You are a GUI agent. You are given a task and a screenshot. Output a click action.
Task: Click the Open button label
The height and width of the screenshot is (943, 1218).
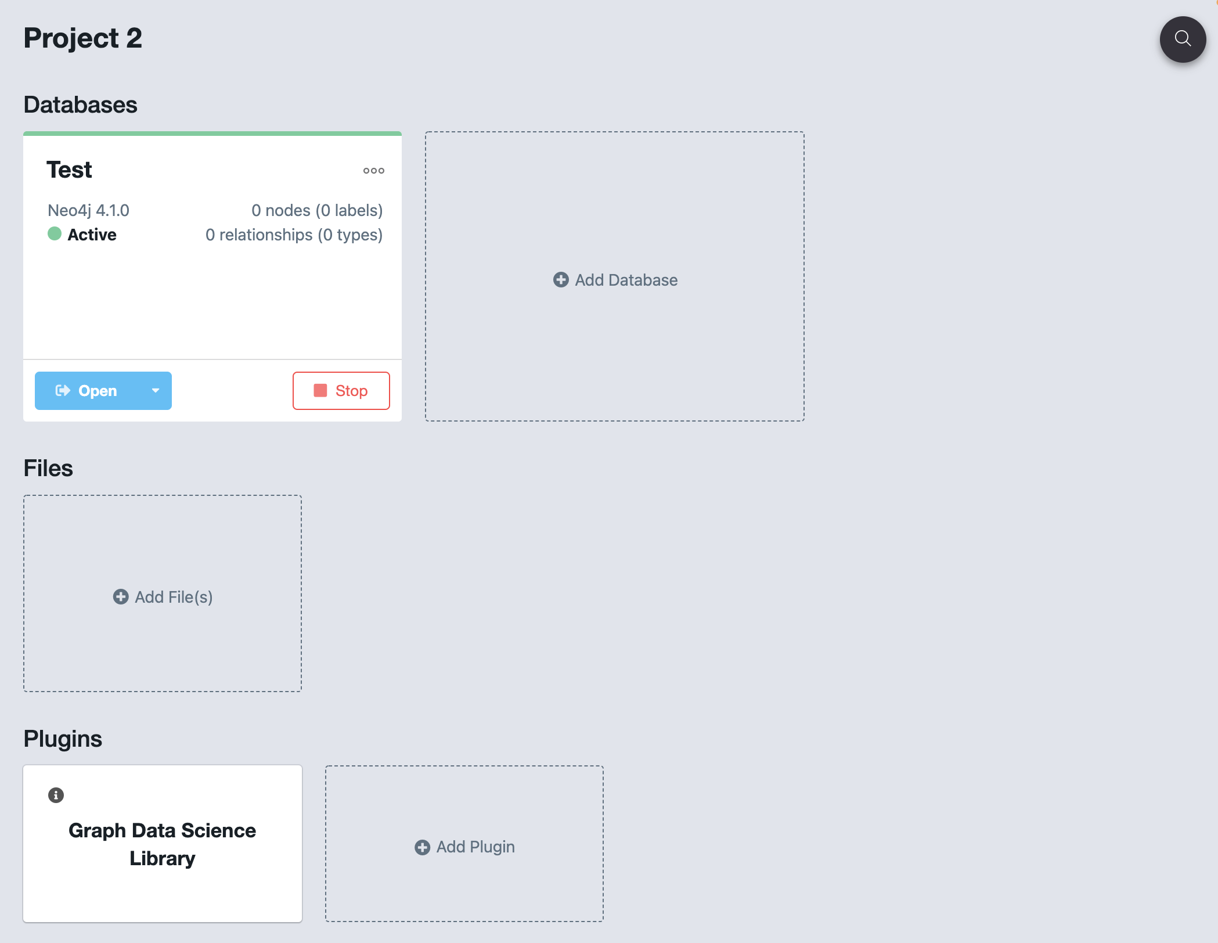click(98, 391)
